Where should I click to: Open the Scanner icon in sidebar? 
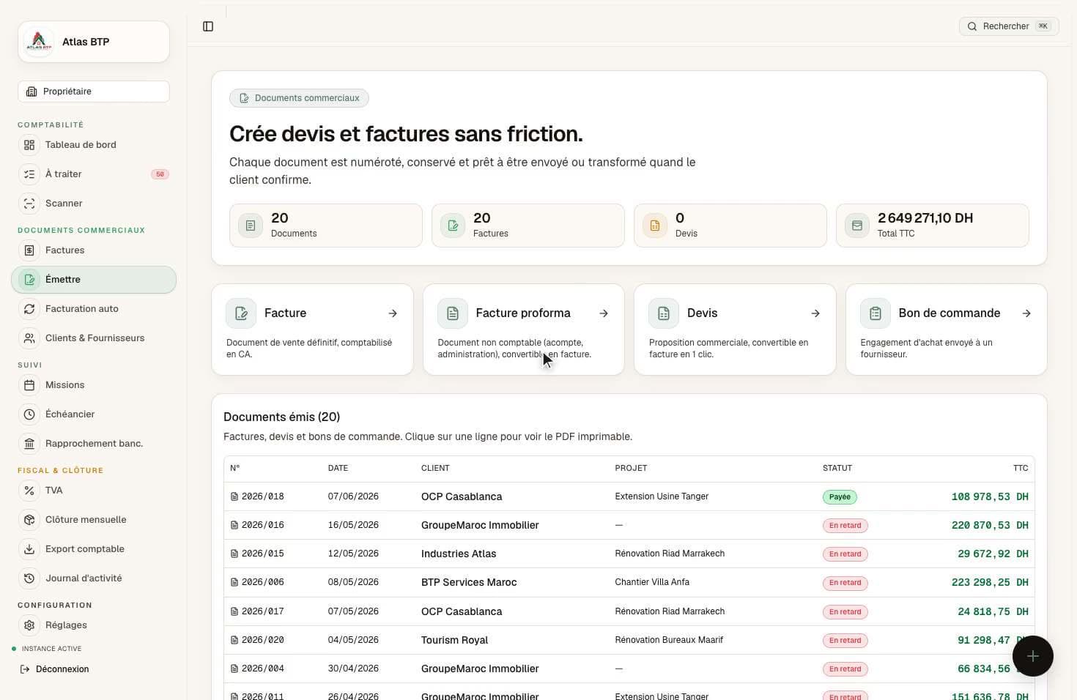click(29, 204)
